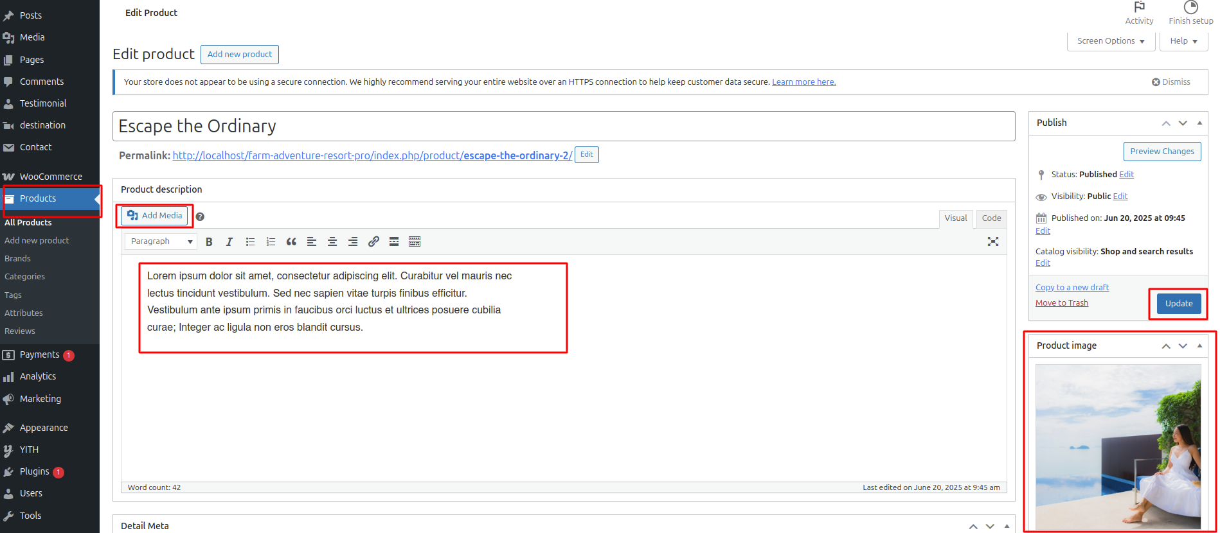Click the product title input field

coord(563,127)
